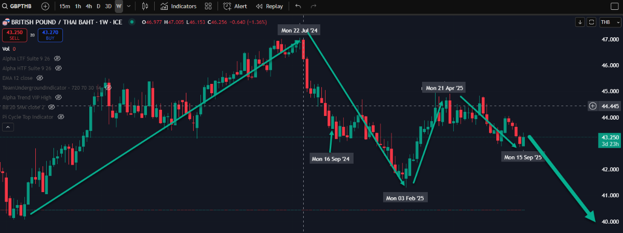Select the 3D timeframe

tap(108, 6)
